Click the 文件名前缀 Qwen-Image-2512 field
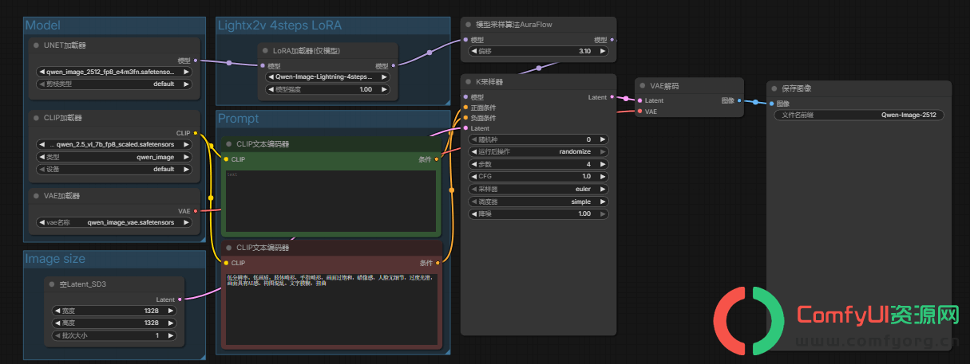The image size is (970, 364). pyautogui.click(x=859, y=115)
